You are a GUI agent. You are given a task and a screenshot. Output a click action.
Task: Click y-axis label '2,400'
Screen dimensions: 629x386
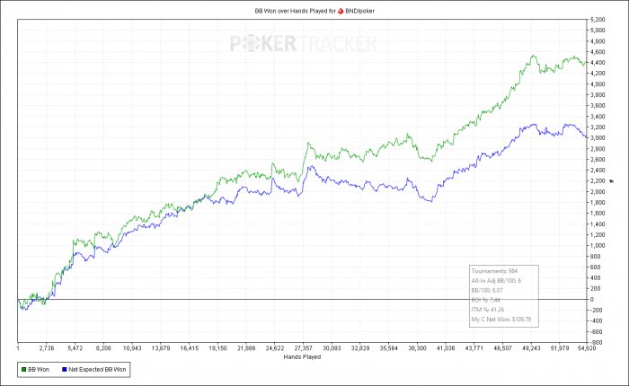coord(598,171)
